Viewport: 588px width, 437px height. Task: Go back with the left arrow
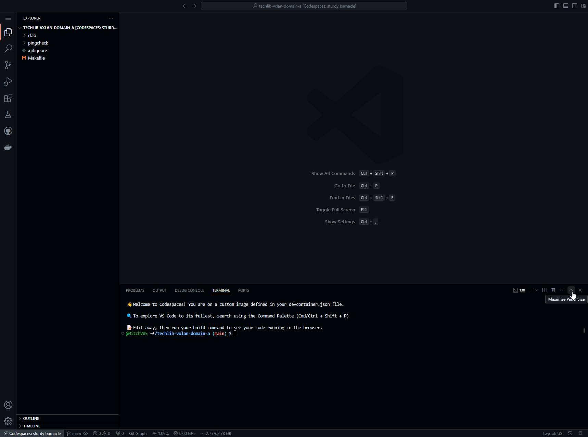click(x=185, y=6)
